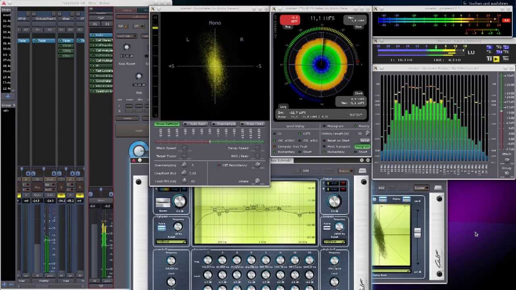Select the LUFS radio option
Screen dimensions: 516x290
click(305, 134)
